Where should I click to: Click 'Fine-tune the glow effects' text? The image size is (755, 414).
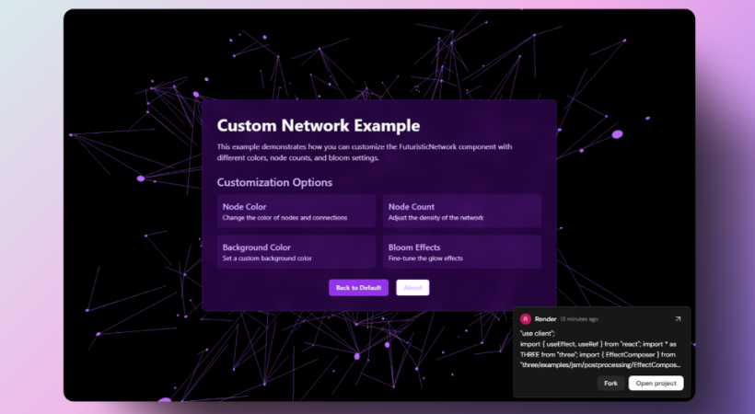(425, 259)
